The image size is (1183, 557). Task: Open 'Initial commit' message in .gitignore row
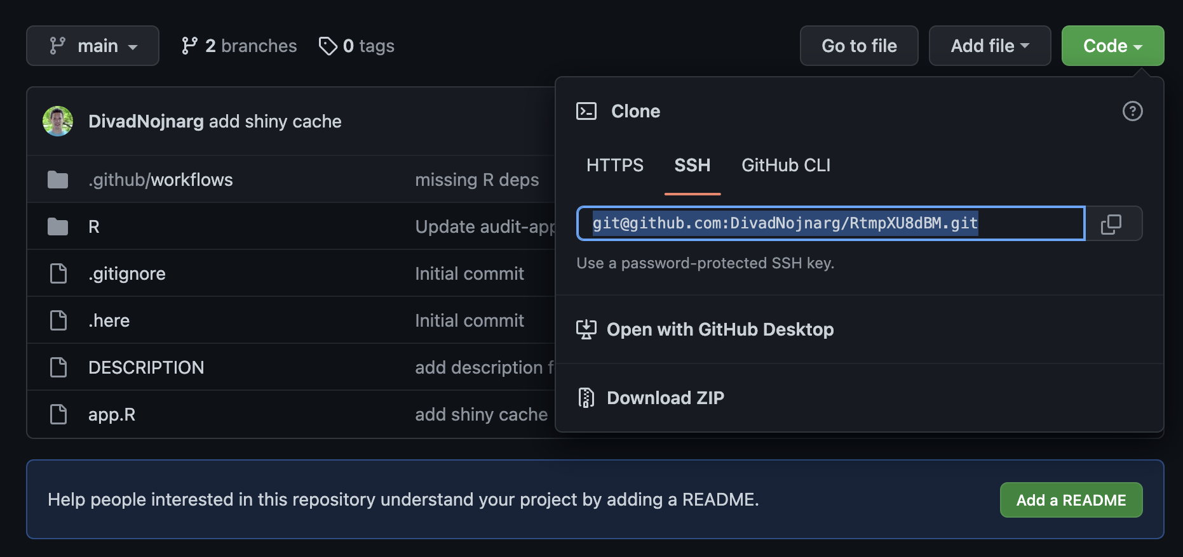point(470,273)
